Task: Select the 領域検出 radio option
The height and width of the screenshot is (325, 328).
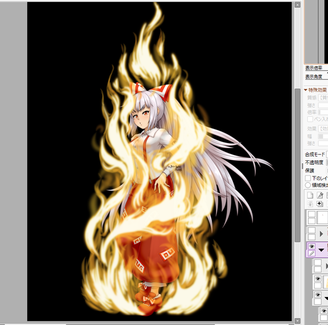Action: coord(308,185)
